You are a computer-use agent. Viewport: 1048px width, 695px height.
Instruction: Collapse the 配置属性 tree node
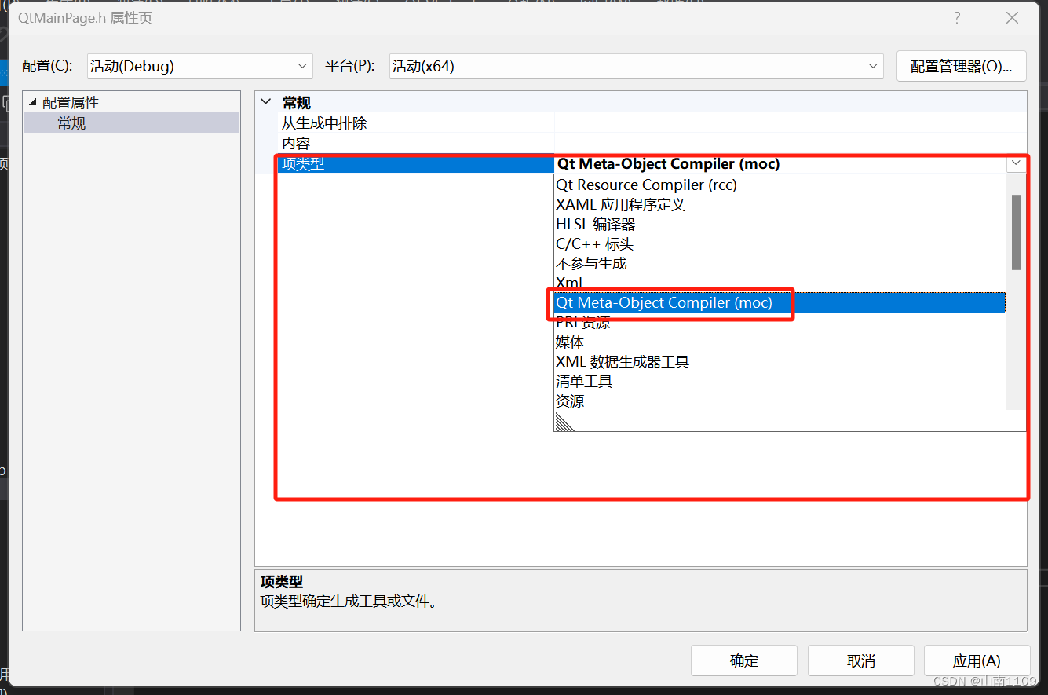point(33,103)
